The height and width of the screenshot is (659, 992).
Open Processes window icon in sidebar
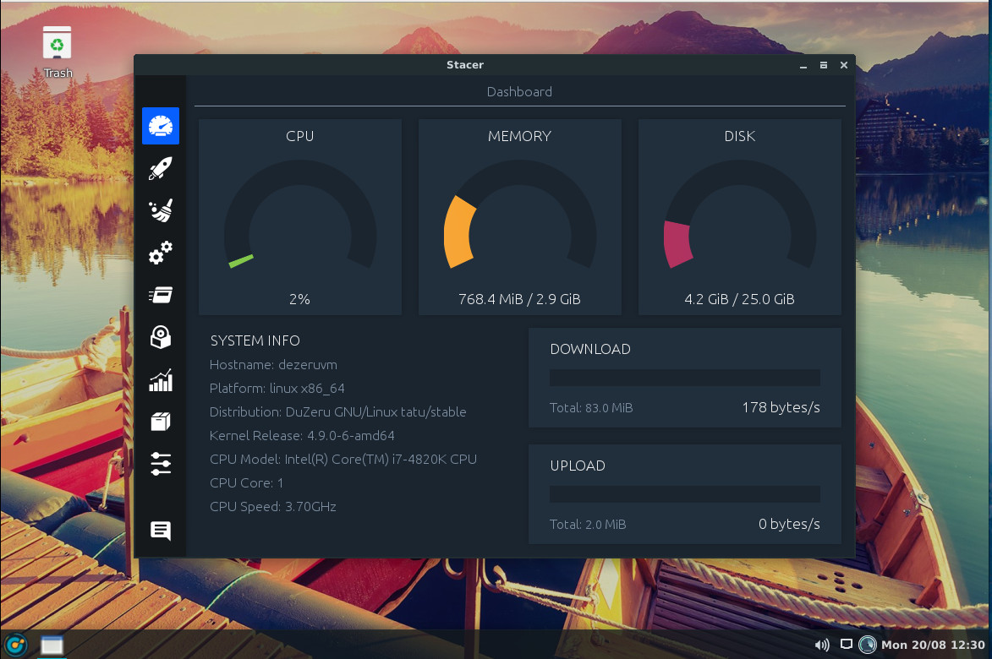tap(161, 295)
